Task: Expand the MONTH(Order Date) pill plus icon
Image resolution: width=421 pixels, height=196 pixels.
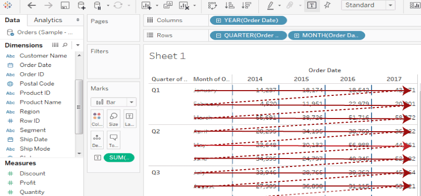Action: coord(296,35)
